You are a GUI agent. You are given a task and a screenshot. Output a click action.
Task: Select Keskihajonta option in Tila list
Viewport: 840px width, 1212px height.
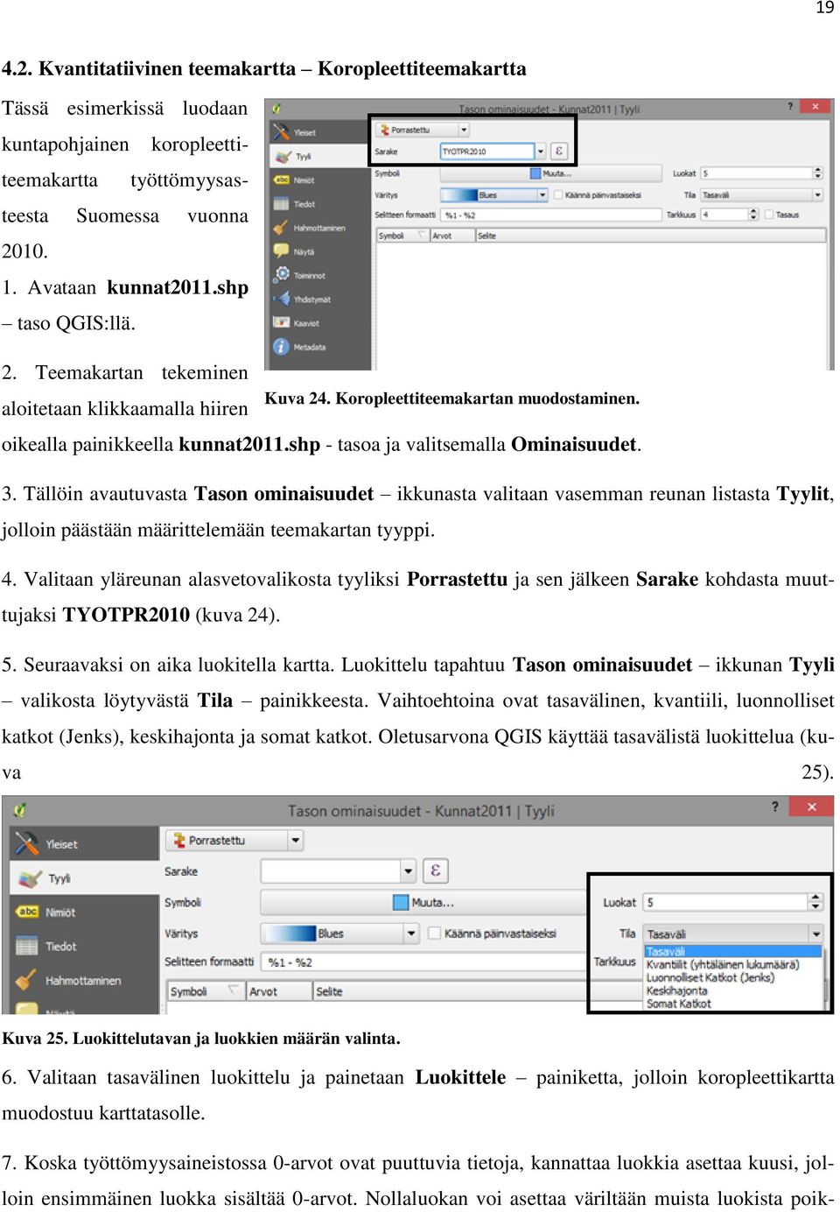733,990
